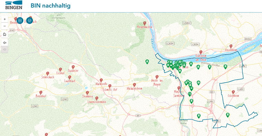The width and height of the screenshot is (262, 136).
Task: Select the Waldalgesheim red pin
Action: [134, 85]
